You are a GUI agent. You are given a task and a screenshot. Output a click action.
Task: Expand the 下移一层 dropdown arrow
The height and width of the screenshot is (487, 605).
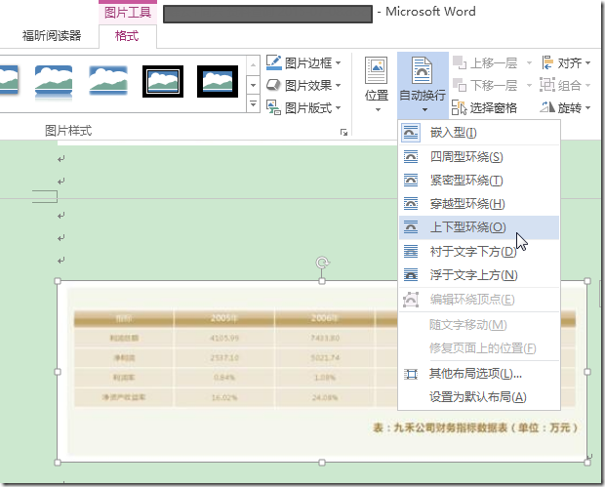pos(529,85)
